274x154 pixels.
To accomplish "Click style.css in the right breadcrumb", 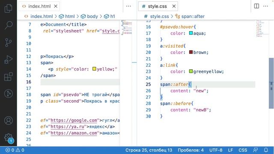I will pyautogui.click(x=159, y=16).
